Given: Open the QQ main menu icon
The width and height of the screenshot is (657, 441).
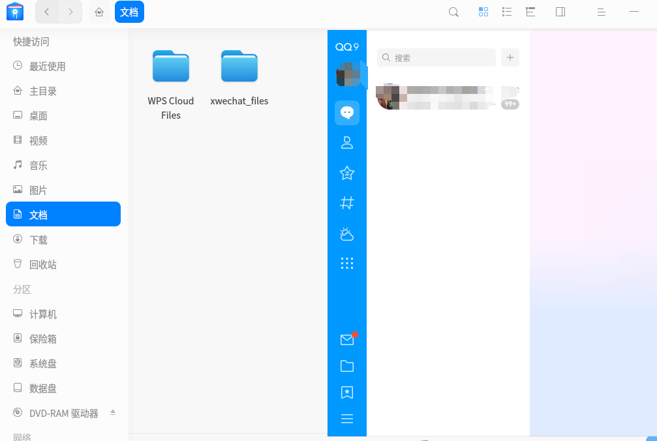Looking at the screenshot, I should pyautogui.click(x=347, y=419).
